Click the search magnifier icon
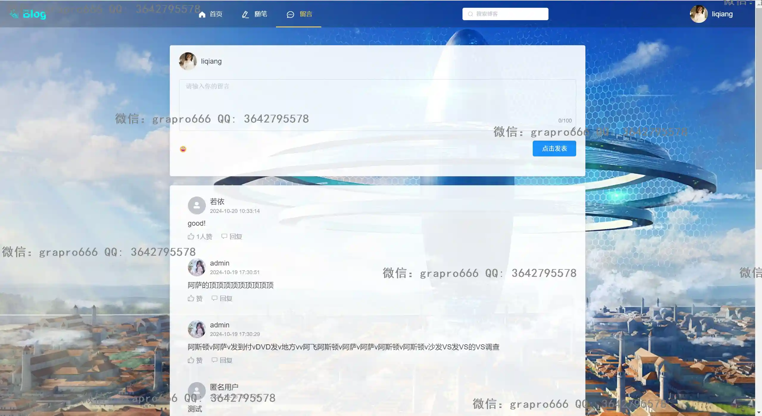762x416 pixels. tap(470, 14)
